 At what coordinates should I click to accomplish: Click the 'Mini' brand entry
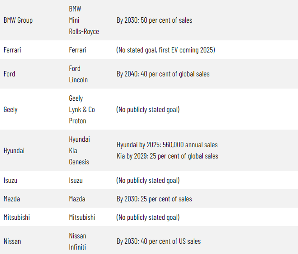(74, 20)
